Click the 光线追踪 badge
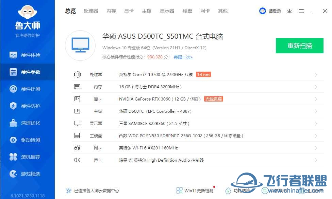The image size is (332, 199). tap(213, 99)
